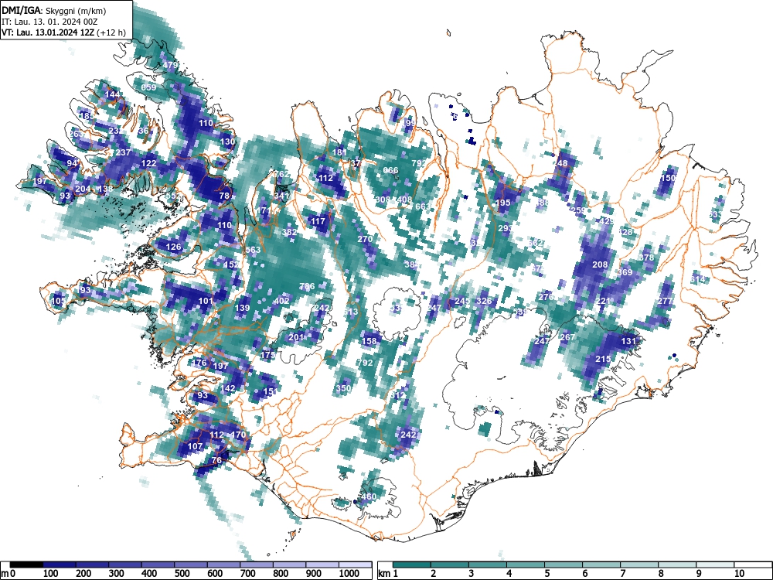Click the visibility value 131

[628, 341]
